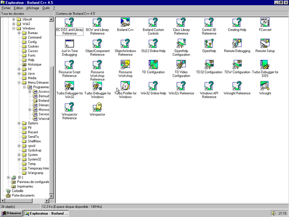This screenshot has height=217, width=289.
Task: Select the Command folder in tree
Action: [x=34, y=38]
